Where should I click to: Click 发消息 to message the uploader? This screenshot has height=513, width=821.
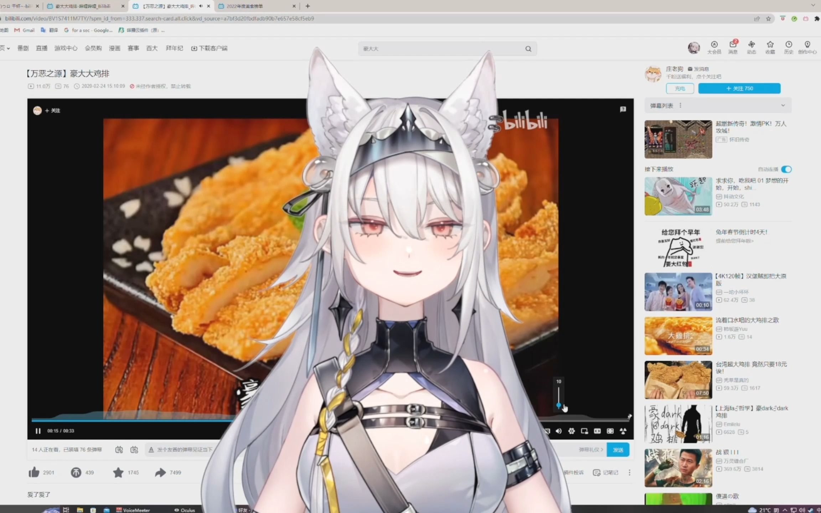[698, 69]
